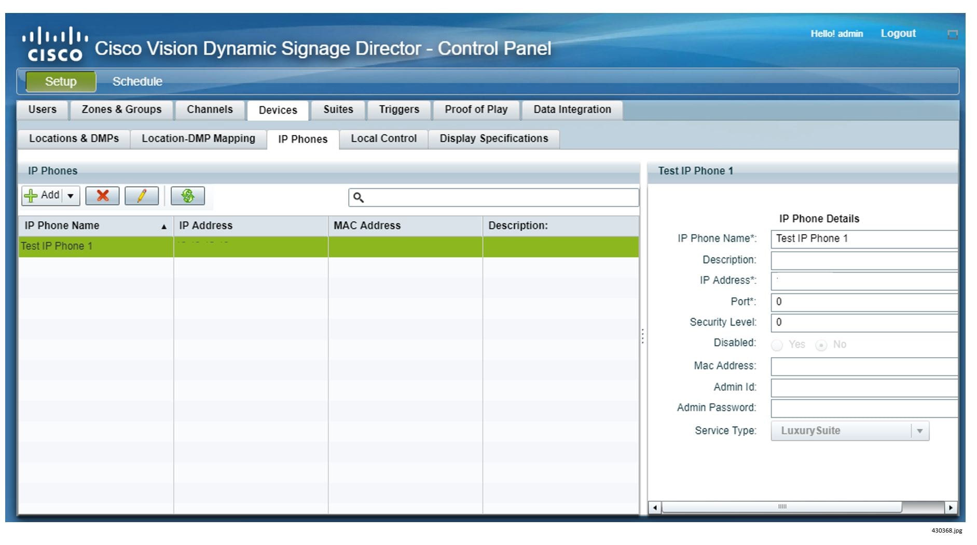Click the details panel horizontal scrollbar thumb
The height and width of the screenshot is (545, 977).
coord(782,507)
